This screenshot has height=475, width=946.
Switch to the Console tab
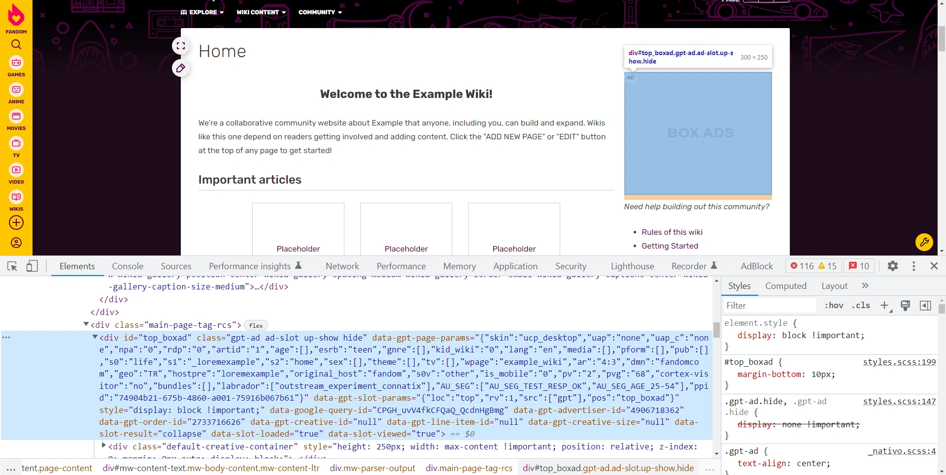tap(128, 266)
